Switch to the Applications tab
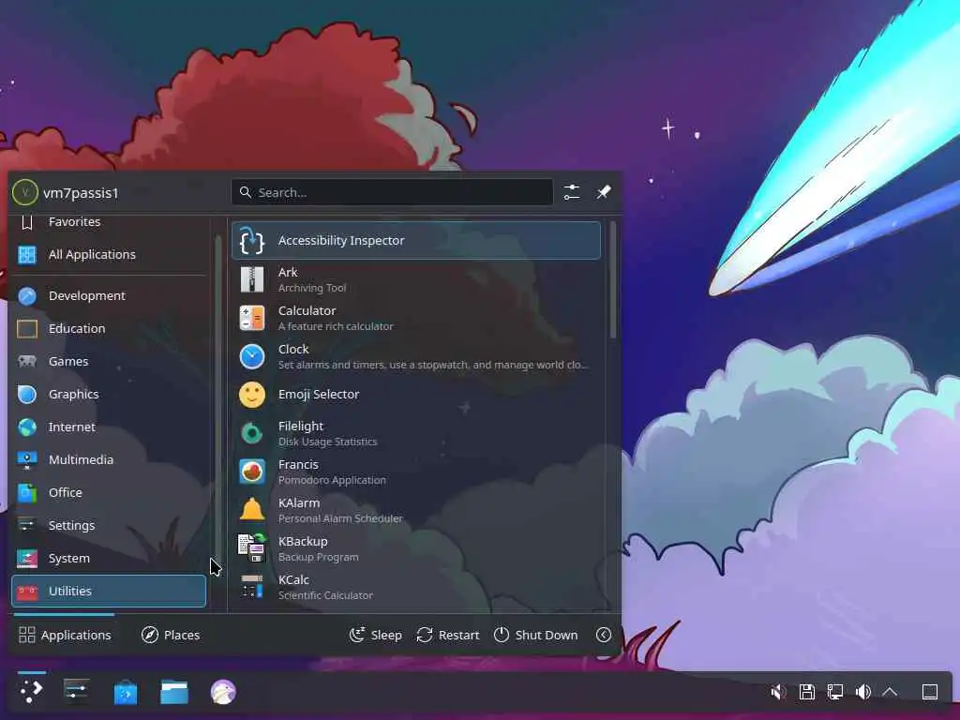Image resolution: width=960 pixels, height=720 pixels. (x=65, y=635)
